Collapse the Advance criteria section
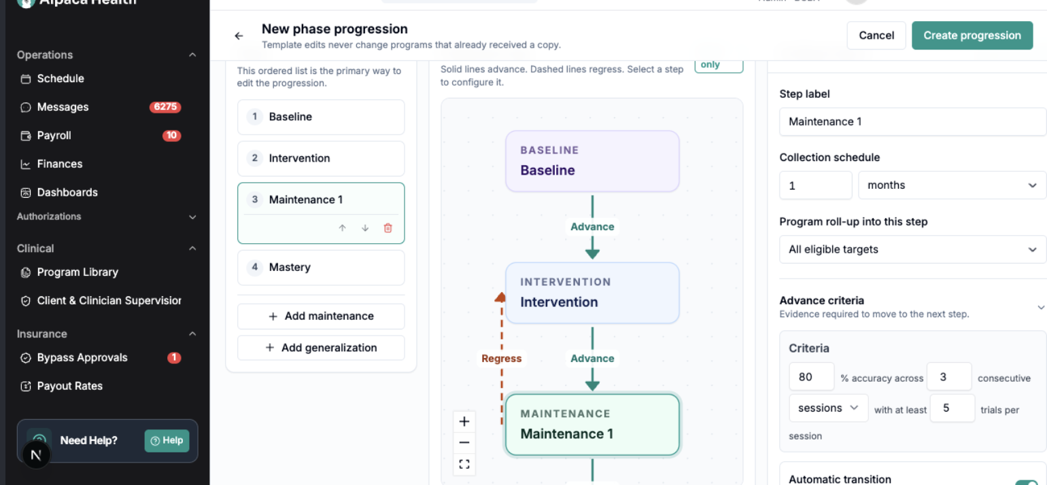The image size is (1047, 485). tap(1041, 307)
